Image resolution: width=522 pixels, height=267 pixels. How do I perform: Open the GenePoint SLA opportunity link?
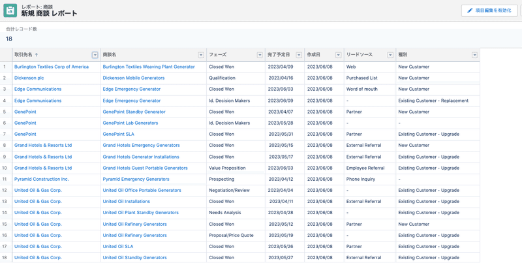[x=118, y=134]
